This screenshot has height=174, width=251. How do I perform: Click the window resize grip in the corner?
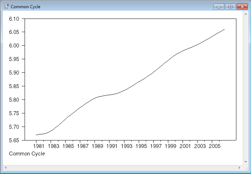pyautogui.click(x=246, y=168)
